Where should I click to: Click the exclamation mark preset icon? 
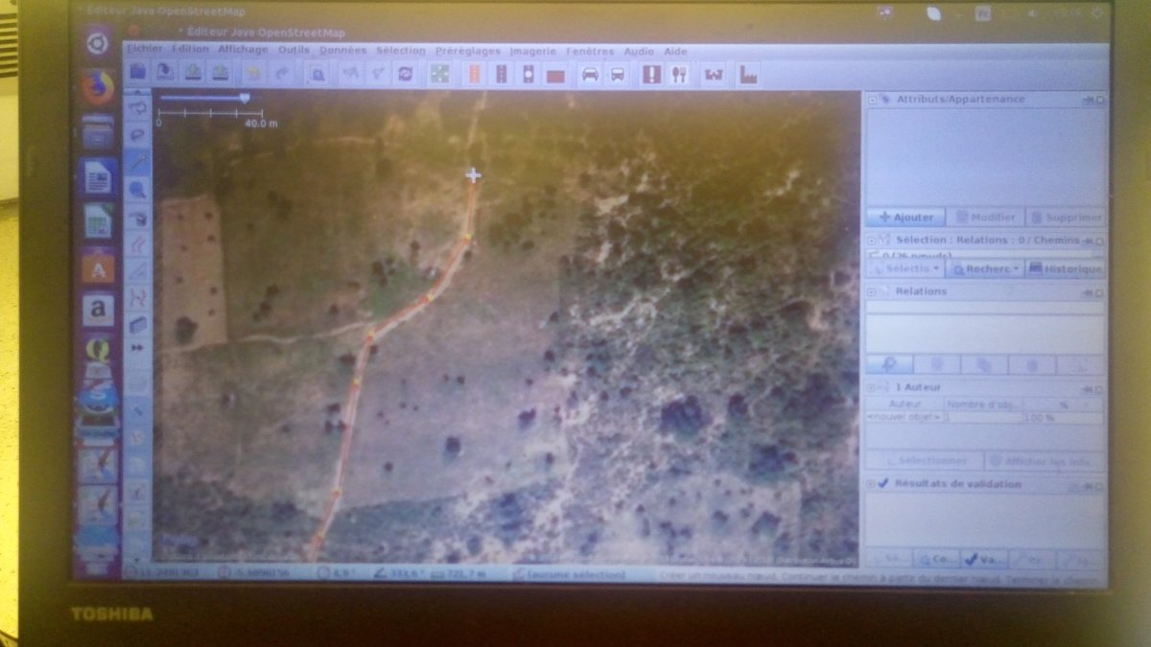coord(652,75)
